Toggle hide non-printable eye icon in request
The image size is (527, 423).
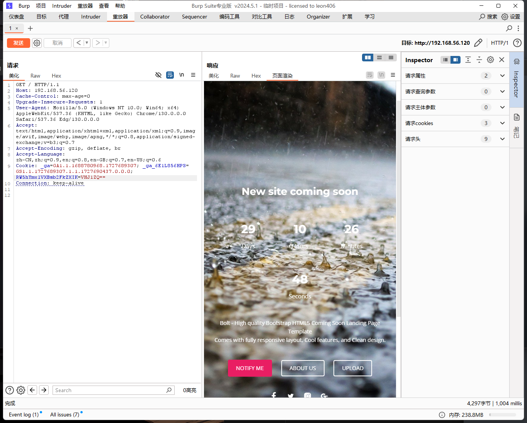pos(158,75)
